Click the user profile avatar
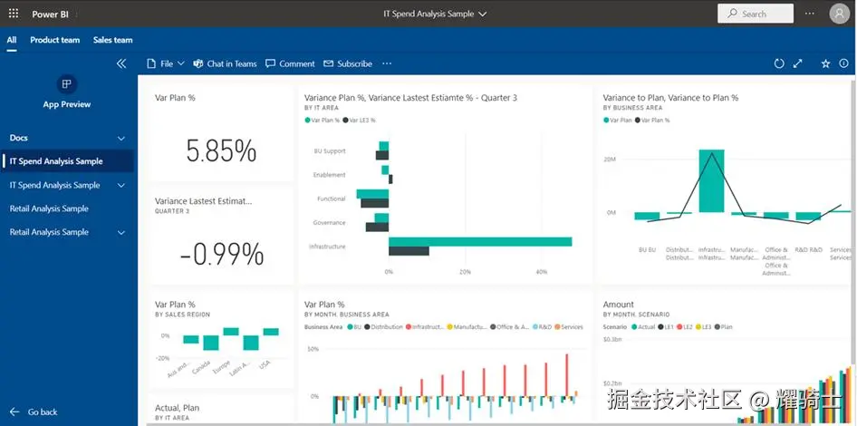 tap(839, 14)
